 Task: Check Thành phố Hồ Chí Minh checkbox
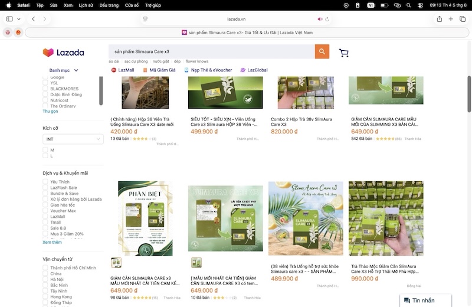[45, 268]
